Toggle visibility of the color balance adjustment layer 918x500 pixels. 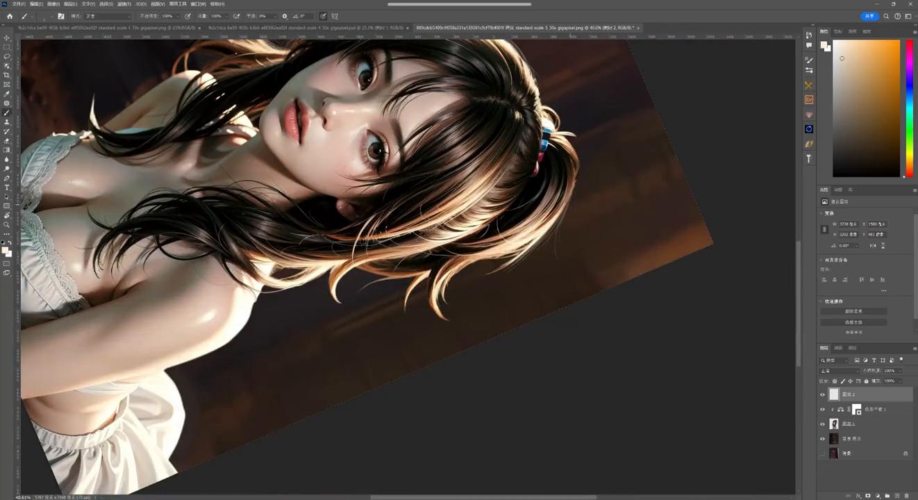point(823,410)
